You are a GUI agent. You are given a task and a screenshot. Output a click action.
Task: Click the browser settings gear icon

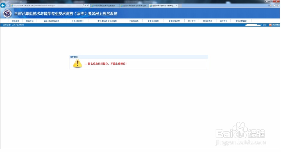coord(278,5)
